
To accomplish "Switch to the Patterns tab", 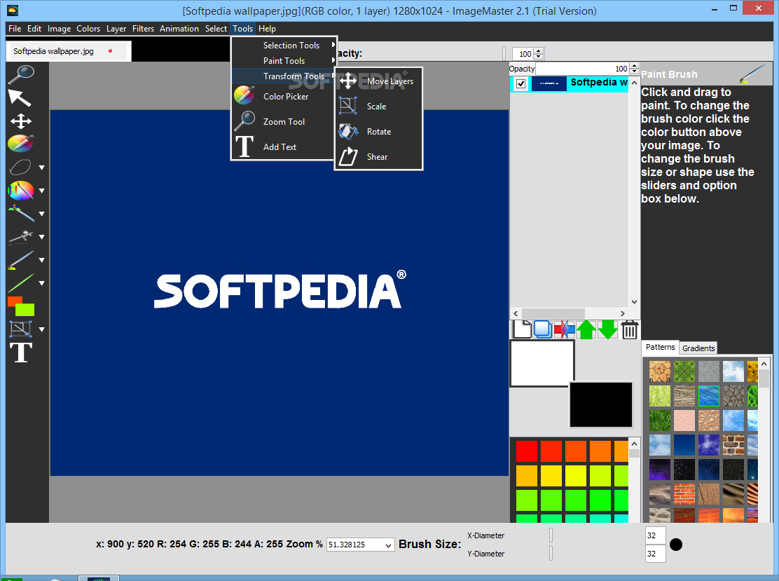I will coord(660,347).
